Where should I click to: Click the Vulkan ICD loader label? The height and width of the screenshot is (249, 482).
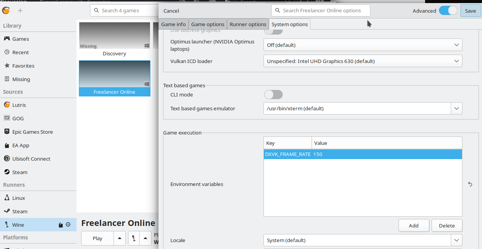click(x=192, y=61)
